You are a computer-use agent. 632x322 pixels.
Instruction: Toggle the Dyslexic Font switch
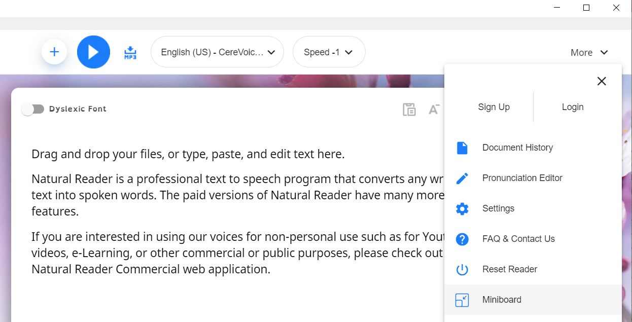33,109
